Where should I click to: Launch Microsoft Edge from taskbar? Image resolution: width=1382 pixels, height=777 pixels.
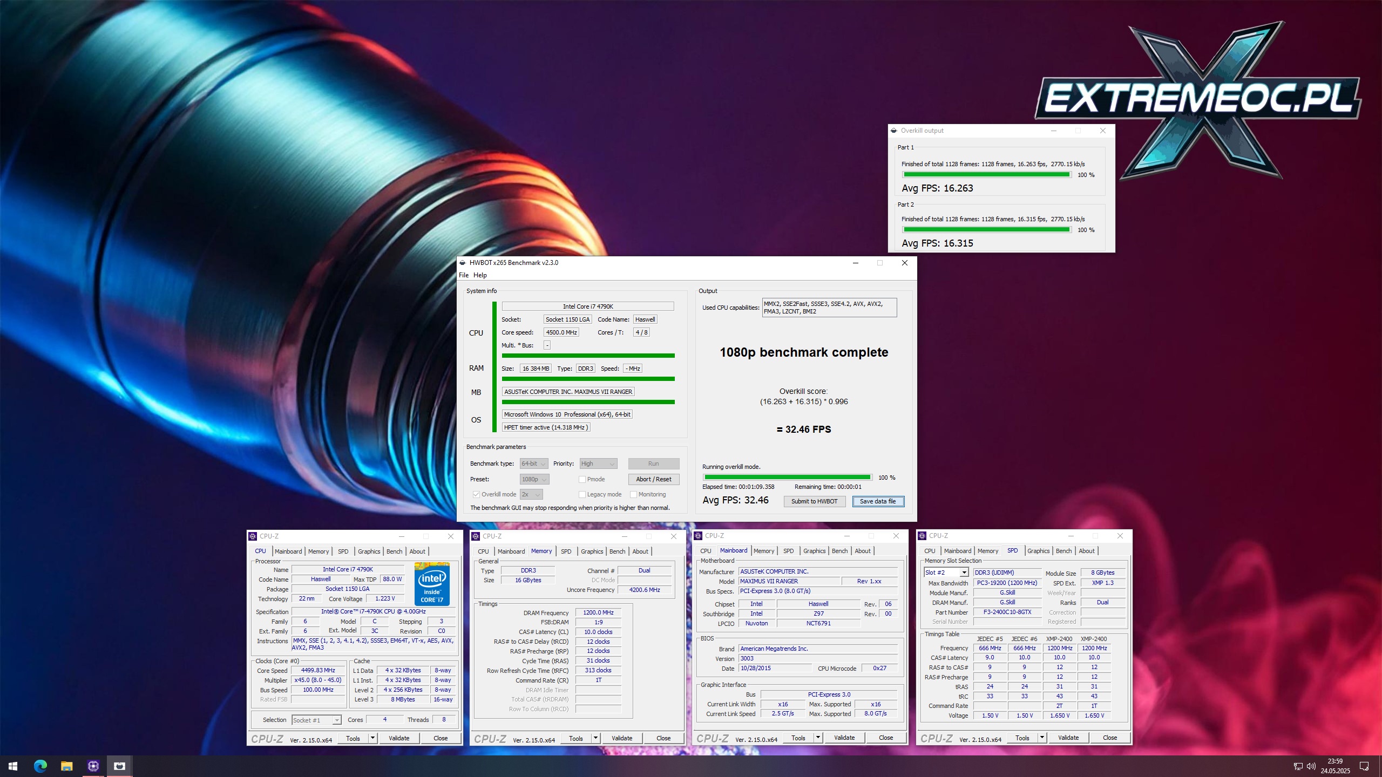pos(40,766)
